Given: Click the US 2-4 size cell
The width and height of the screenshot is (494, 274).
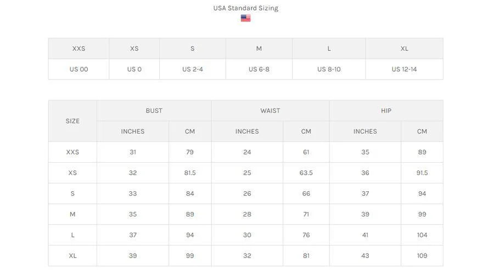Looking at the screenshot, I should point(192,69).
